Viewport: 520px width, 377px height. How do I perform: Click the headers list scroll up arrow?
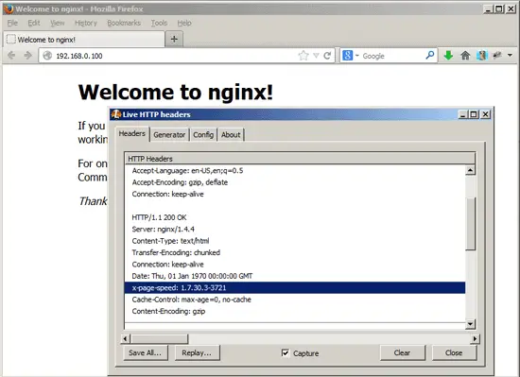coord(470,170)
